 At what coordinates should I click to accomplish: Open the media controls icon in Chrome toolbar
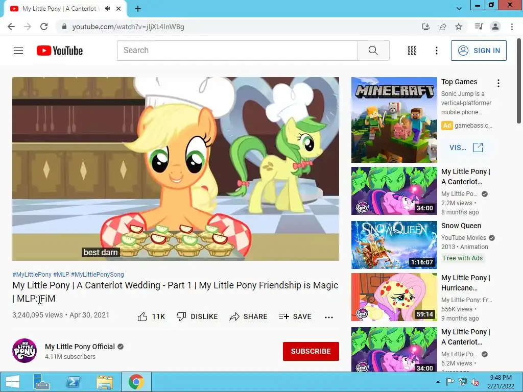point(479,27)
